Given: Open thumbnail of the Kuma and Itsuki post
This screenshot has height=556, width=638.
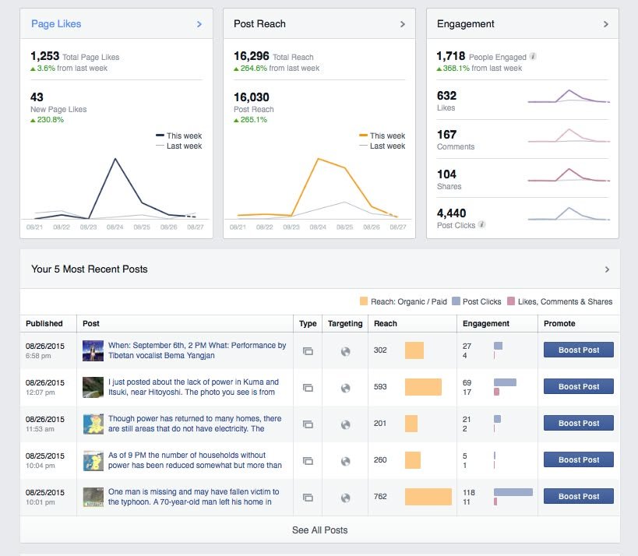Looking at the screenshot, I should (x=93, y=387).
